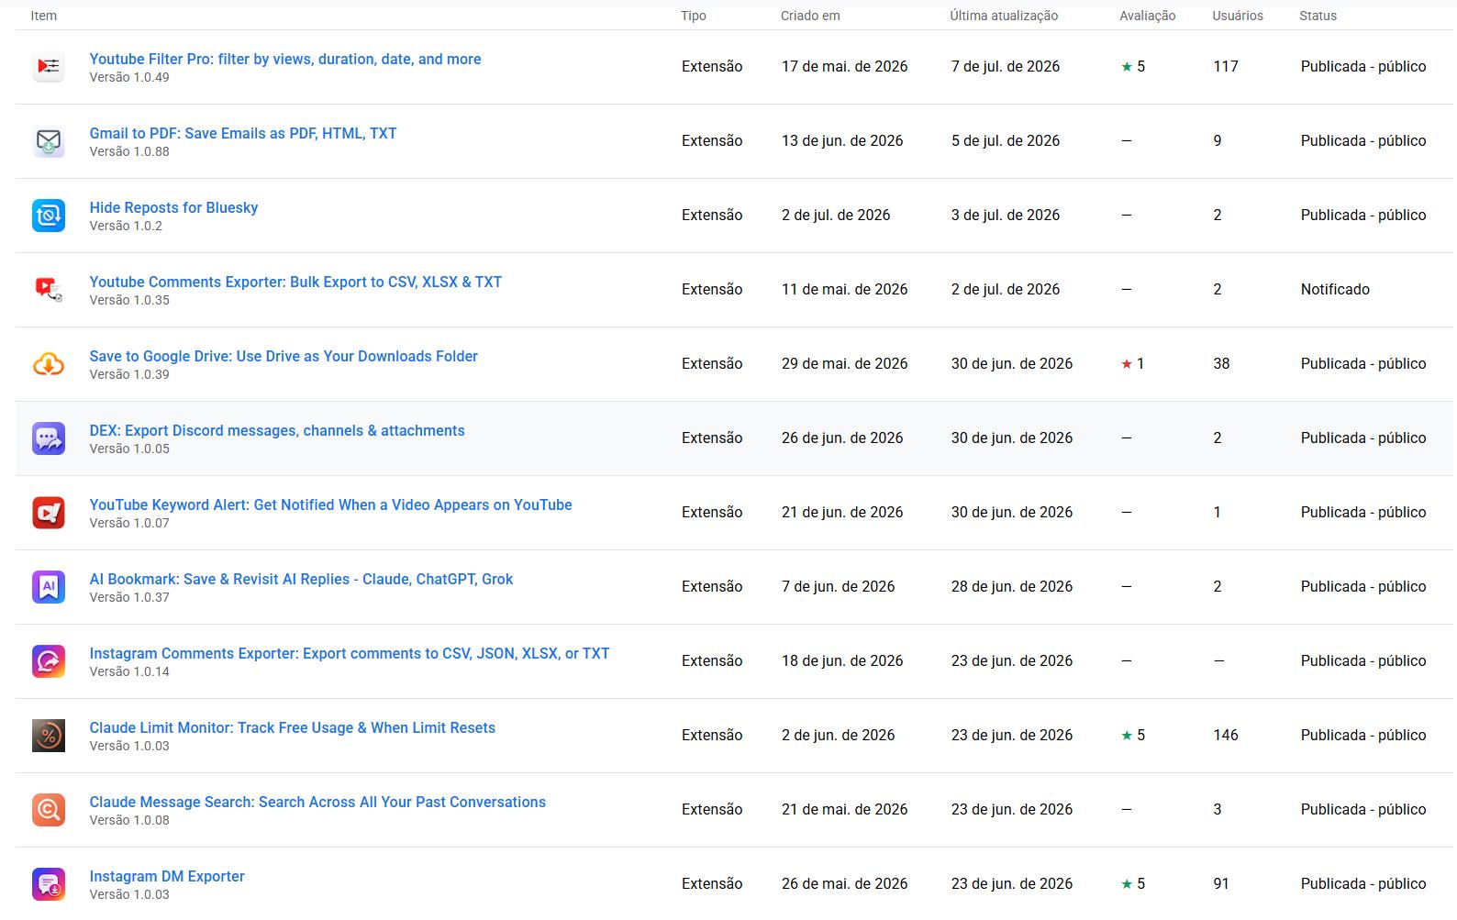The width and height of the screenshot is (1457, 920).
Task: Open Claude Limit Monitor link
Action: click(292, 727)
